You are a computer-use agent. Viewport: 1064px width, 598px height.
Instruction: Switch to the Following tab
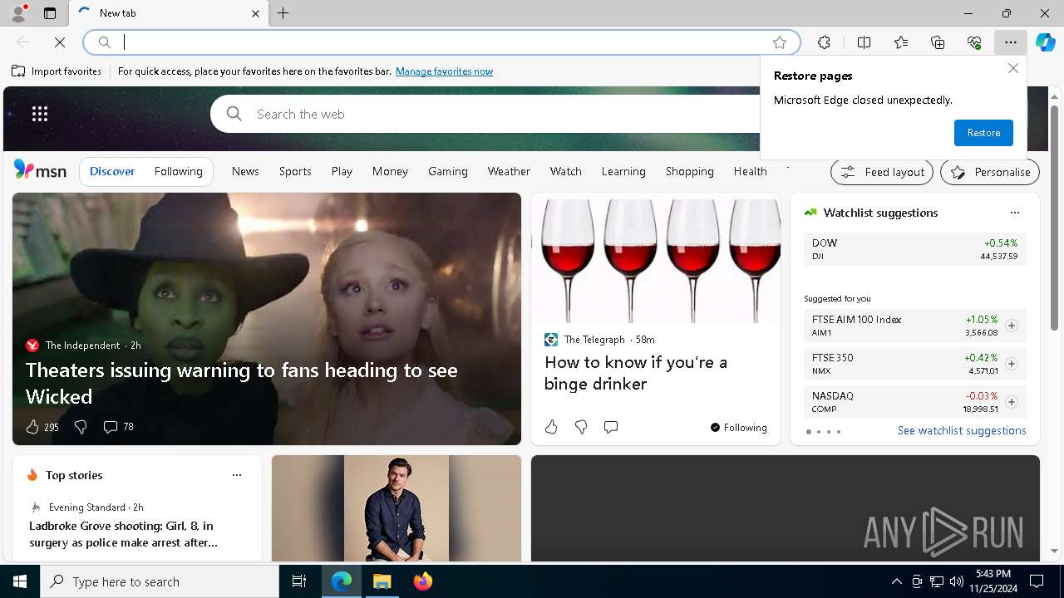tap(179, 171)
